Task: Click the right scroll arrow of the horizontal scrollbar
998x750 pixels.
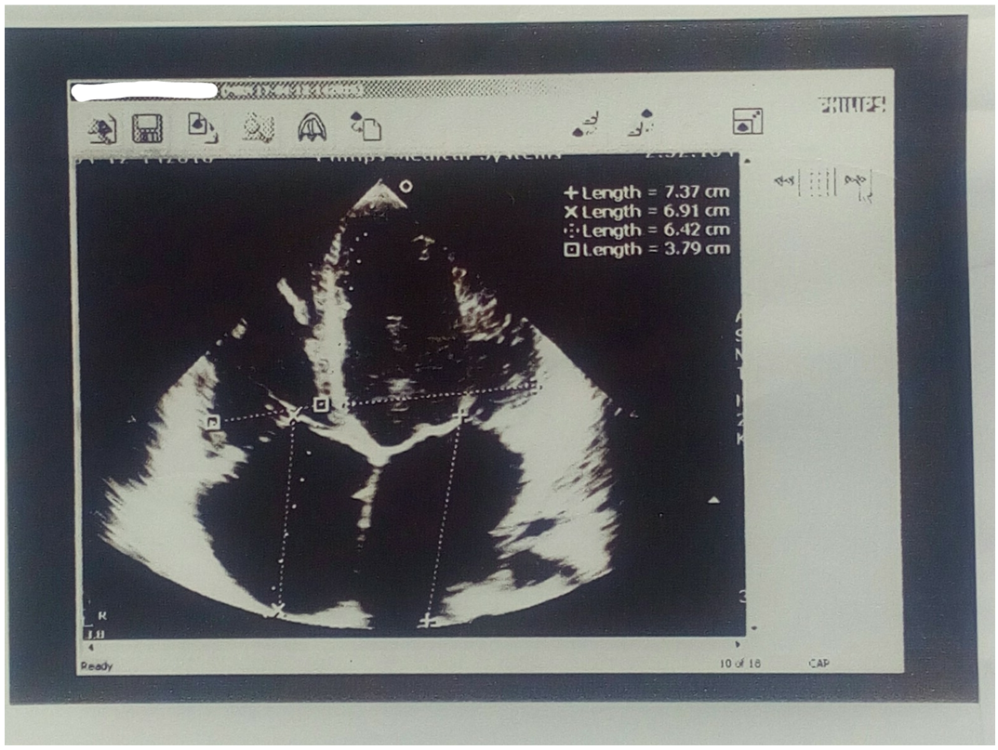Action: click(x=737, y=643)
